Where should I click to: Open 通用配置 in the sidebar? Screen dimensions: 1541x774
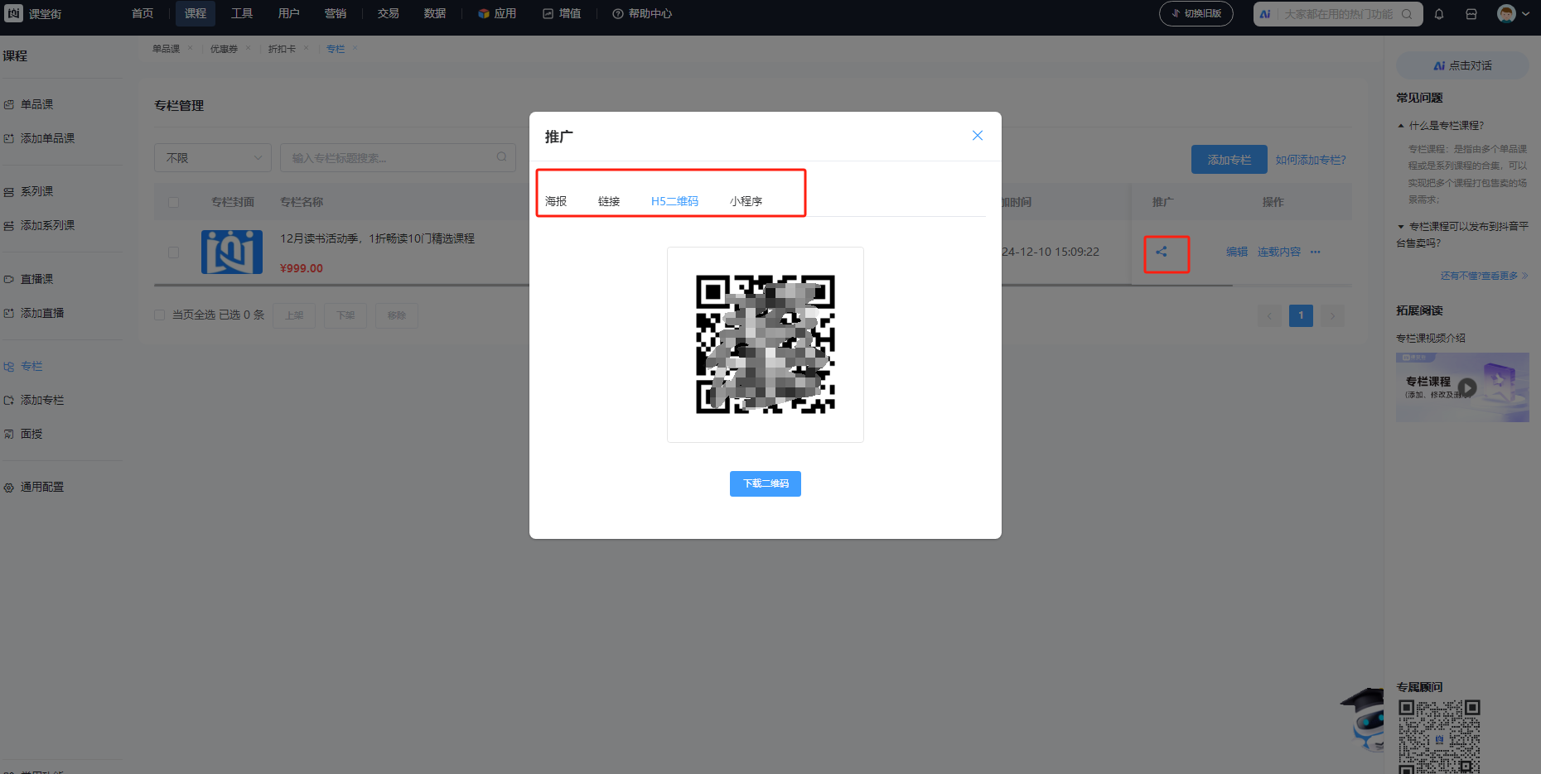tap(41, 487)
